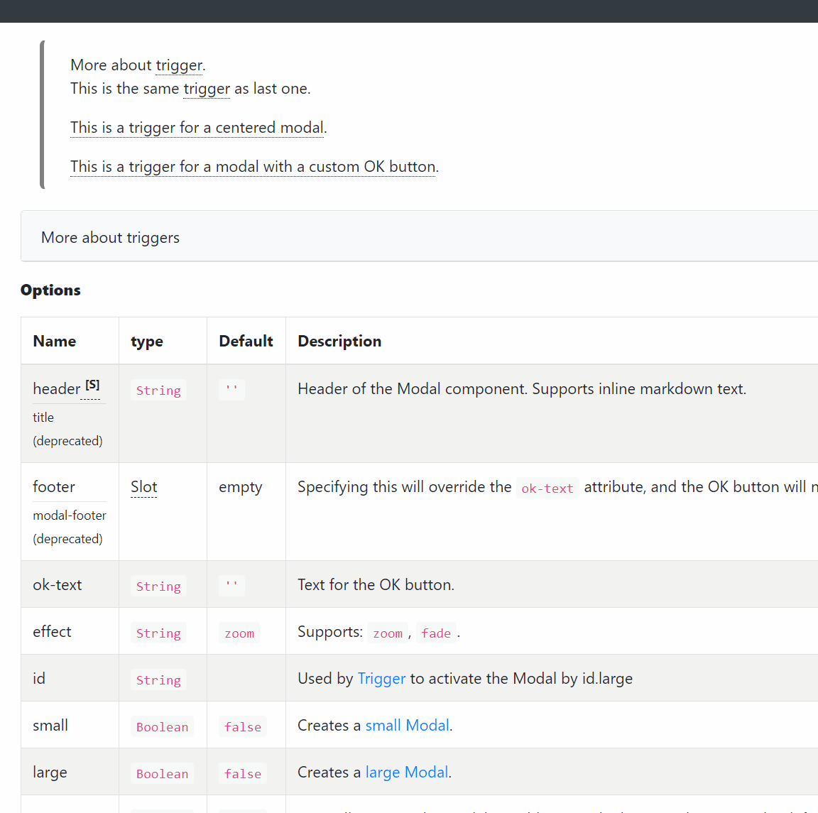Click the [S] superscript next to header
This screenshot has width=818, height=813.
coord(92,385)
